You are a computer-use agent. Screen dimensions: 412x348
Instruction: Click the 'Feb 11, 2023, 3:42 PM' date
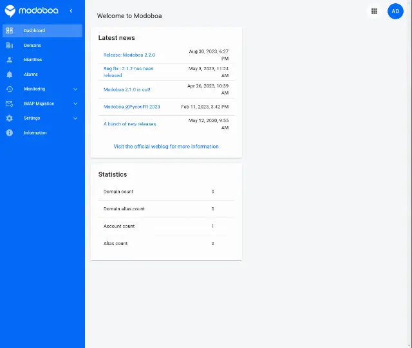tap(205, 107)
